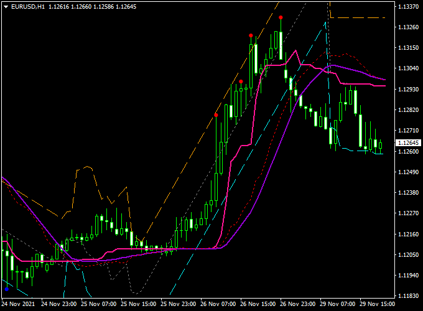This screenshot has height=311, width=423.
Task: Click price level 1.12490 on the scale
Action: (409, 172)
